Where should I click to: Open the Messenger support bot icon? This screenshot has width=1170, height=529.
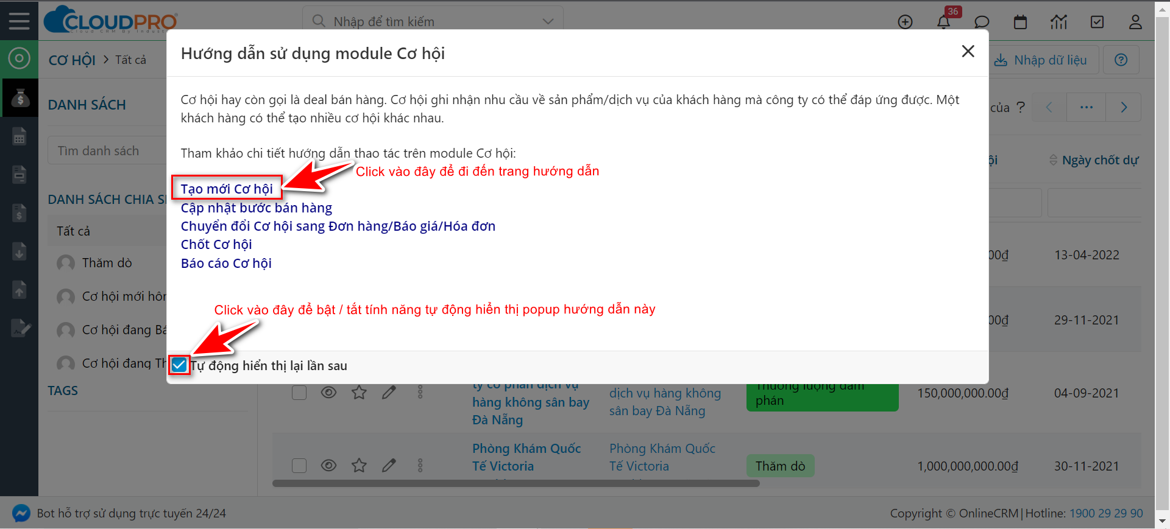coord(21,513)
